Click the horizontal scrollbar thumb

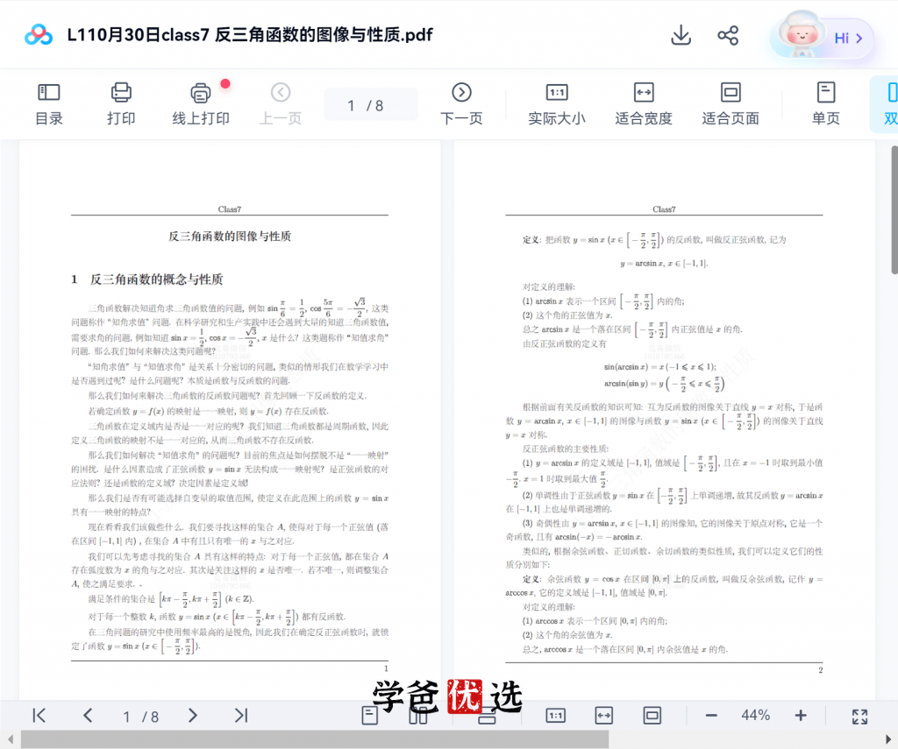(x=315, y=739)
